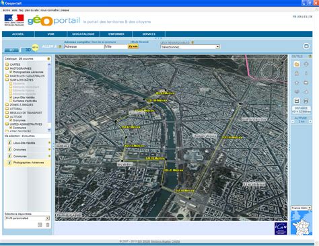This screenshot has height=246, width=319.
Task: Open info icon for Oronymes selected layer
Action: coord(9,149)
